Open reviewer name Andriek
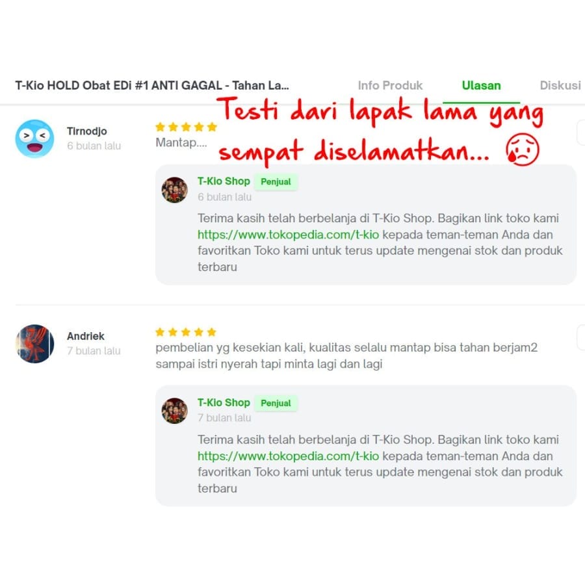The image size is (585, 585). [x=86, y=336]
